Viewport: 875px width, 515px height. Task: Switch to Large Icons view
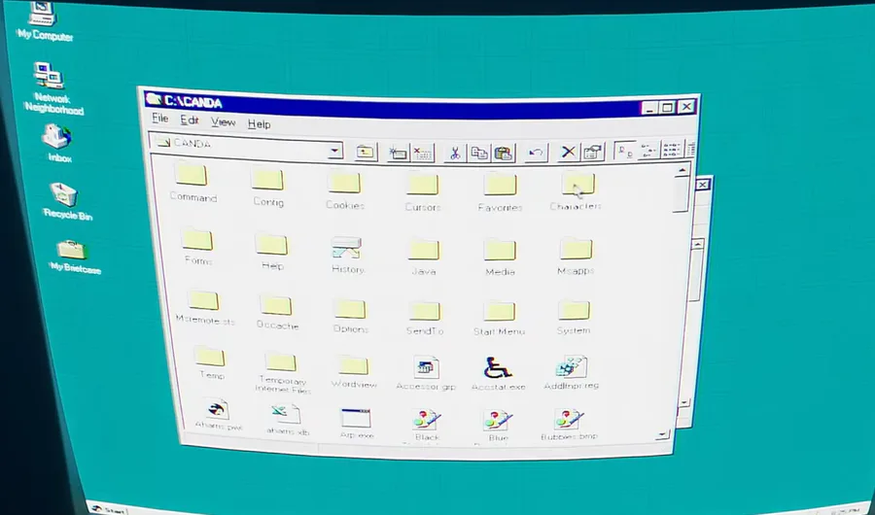(625, 151)
